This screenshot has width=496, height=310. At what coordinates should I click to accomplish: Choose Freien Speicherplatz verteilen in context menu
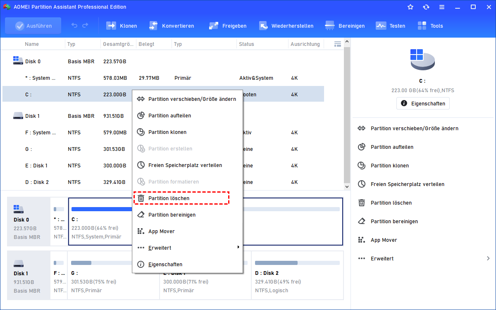187,165
